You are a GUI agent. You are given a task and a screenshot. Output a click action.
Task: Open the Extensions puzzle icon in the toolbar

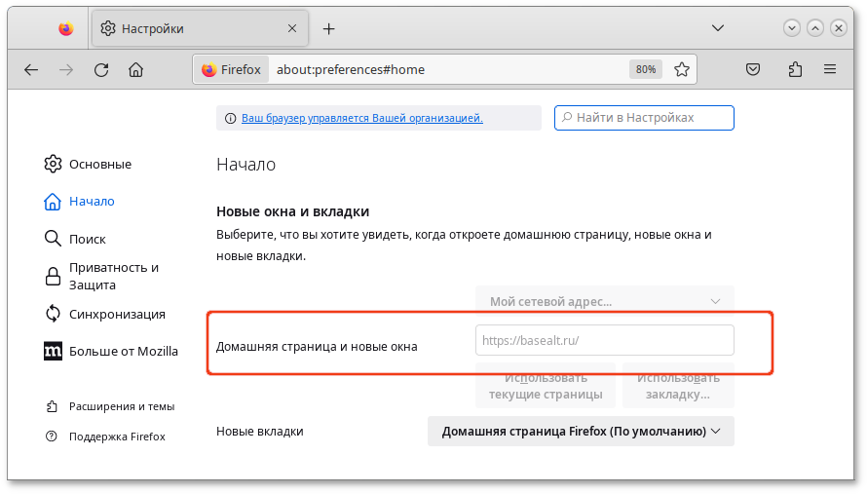tap(795, 70)
